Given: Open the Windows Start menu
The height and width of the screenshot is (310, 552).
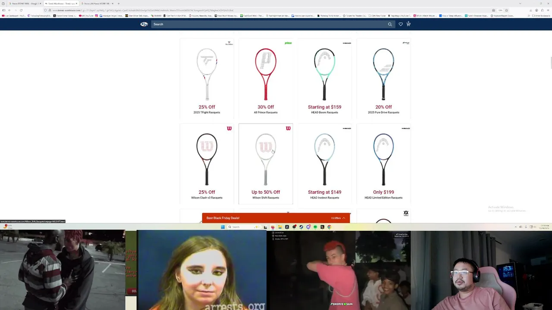Looking at the screenshot, I should (223, 227).
